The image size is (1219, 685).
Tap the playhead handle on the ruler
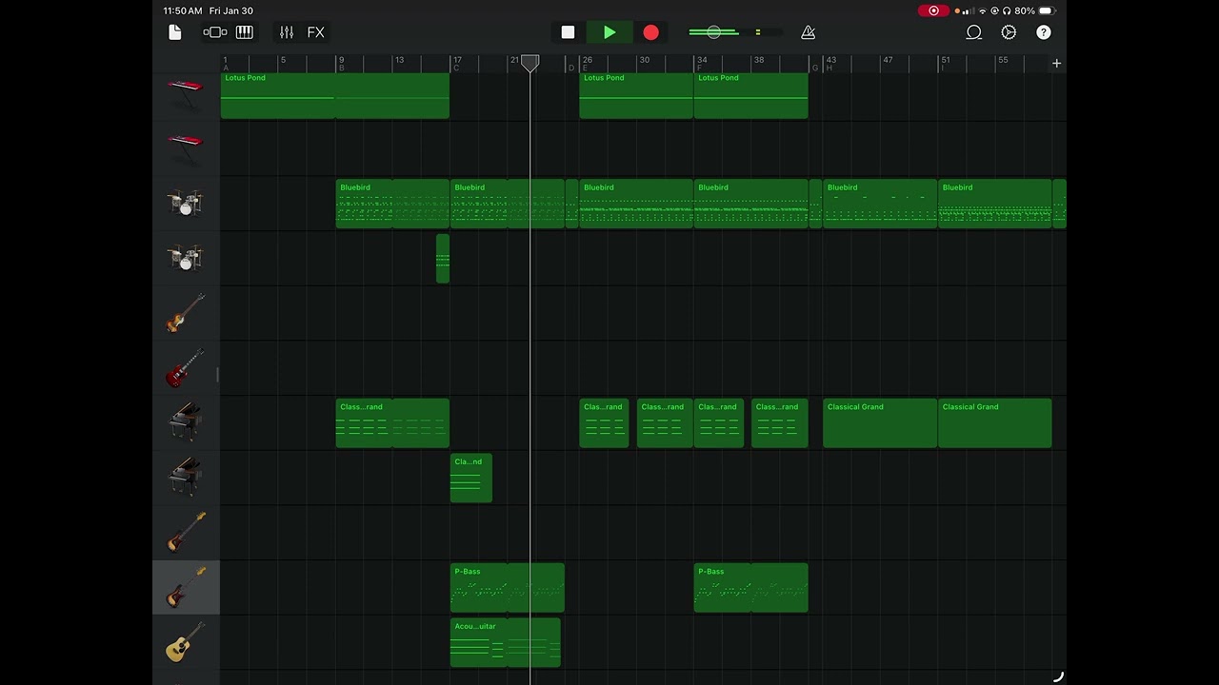tap(530, 64)
